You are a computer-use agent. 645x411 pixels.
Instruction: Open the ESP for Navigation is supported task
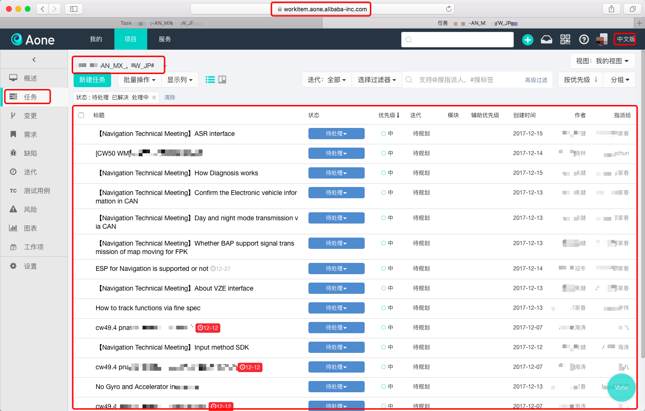coord(152,269)
